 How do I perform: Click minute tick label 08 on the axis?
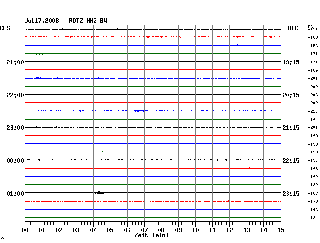(161, 230)
